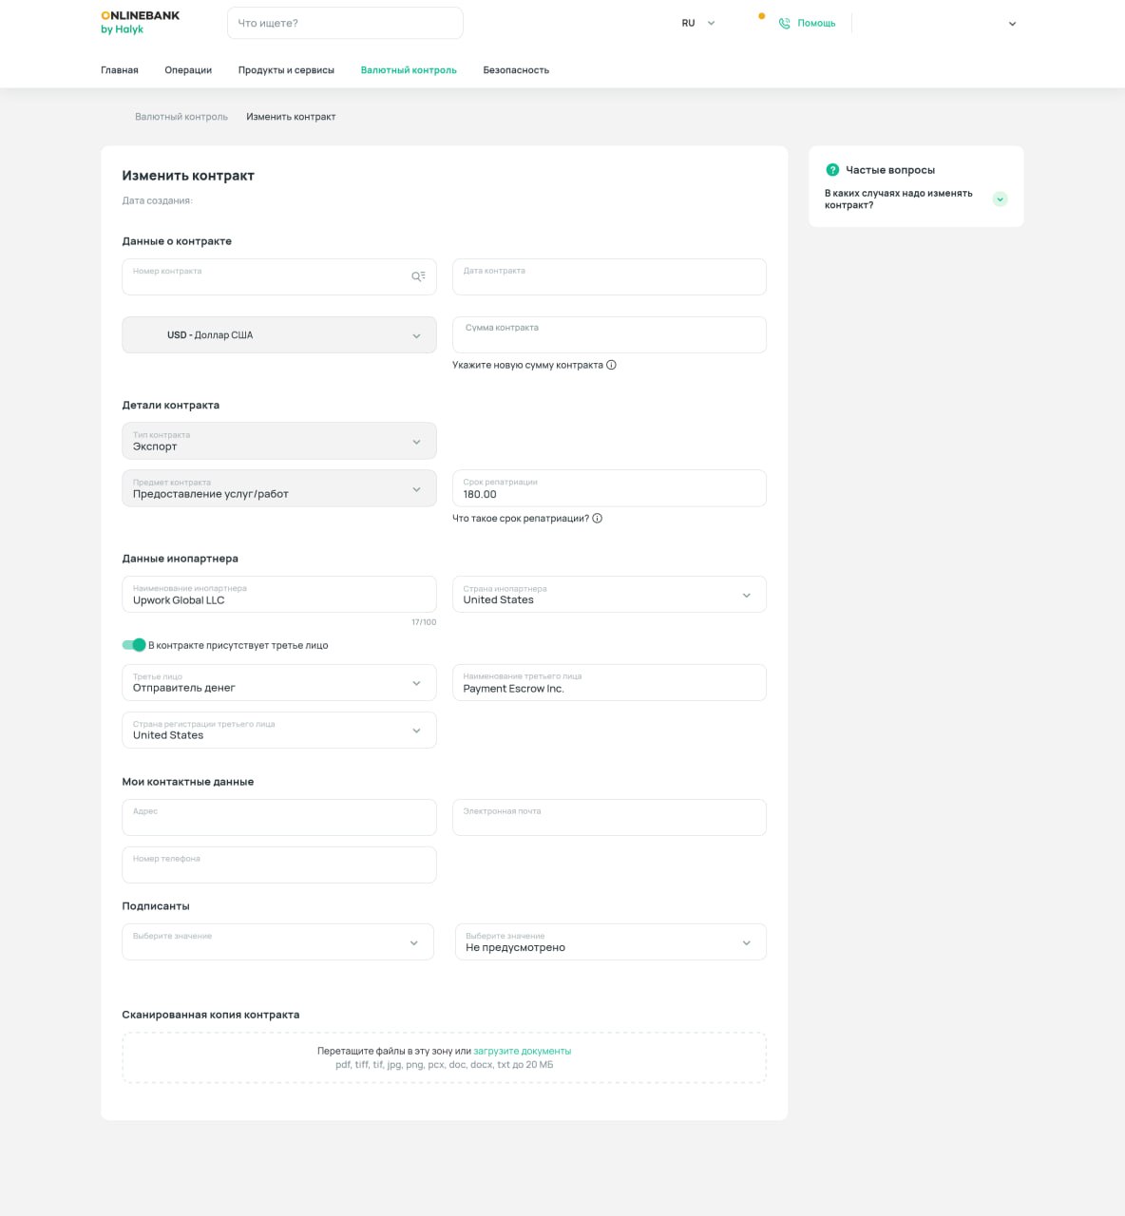Click Что такое срок репатриации? hint
This screenshot has width=1125, height=1216.
pyautogui.click(x=521, y=519)
